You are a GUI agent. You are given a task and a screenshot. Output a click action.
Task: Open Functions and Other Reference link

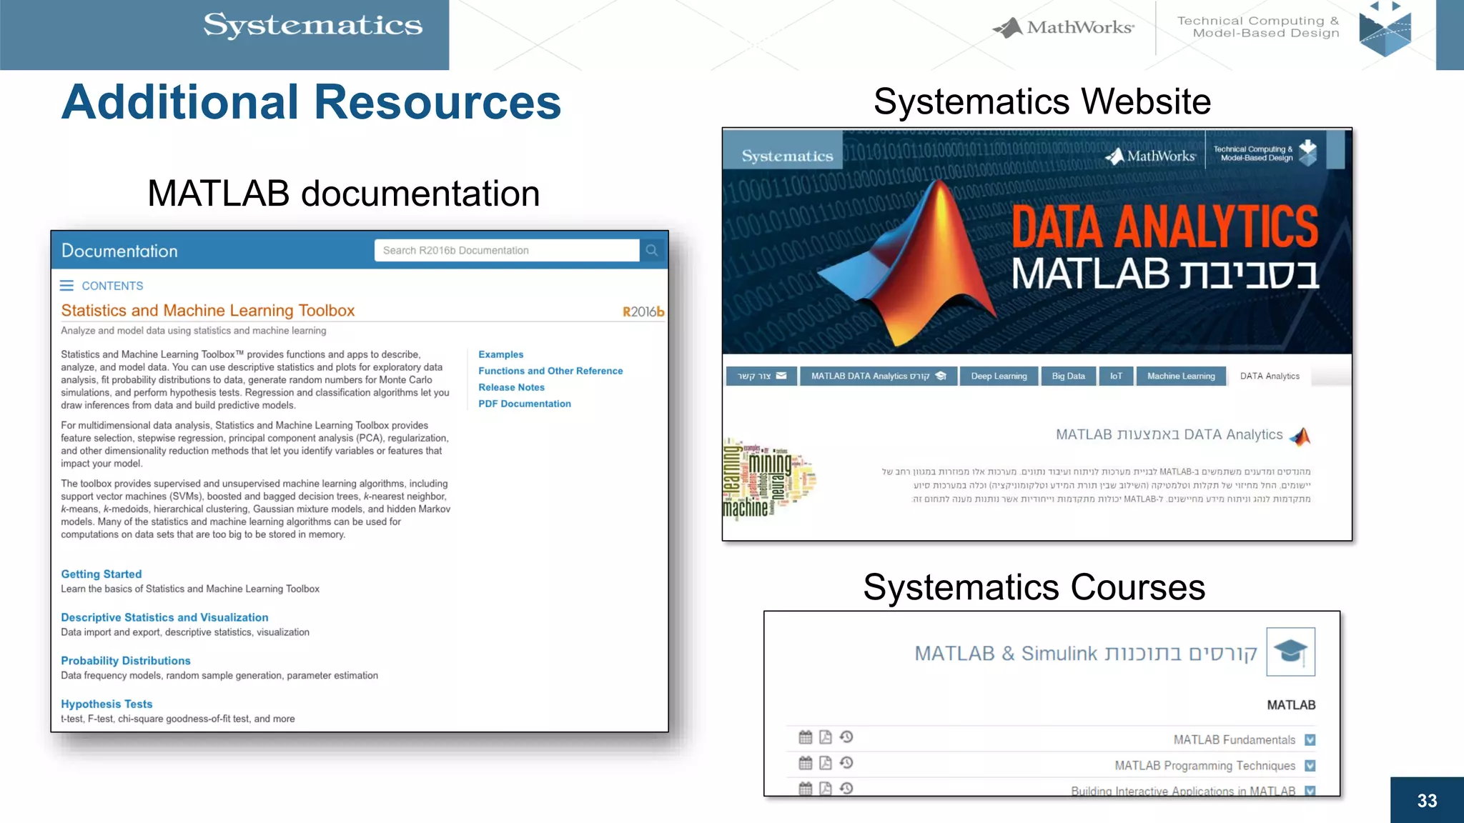coord(550,371)
